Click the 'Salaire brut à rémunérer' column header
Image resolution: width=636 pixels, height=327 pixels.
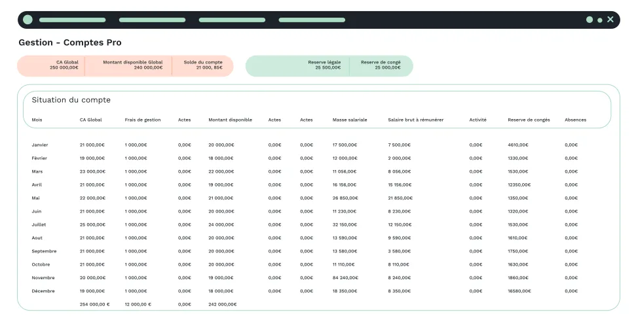click(416, 120)
